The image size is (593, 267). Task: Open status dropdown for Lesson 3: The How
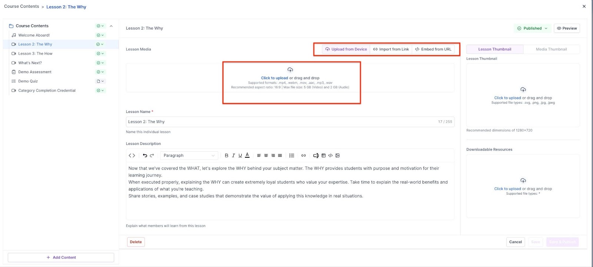(x=100, y=54)
